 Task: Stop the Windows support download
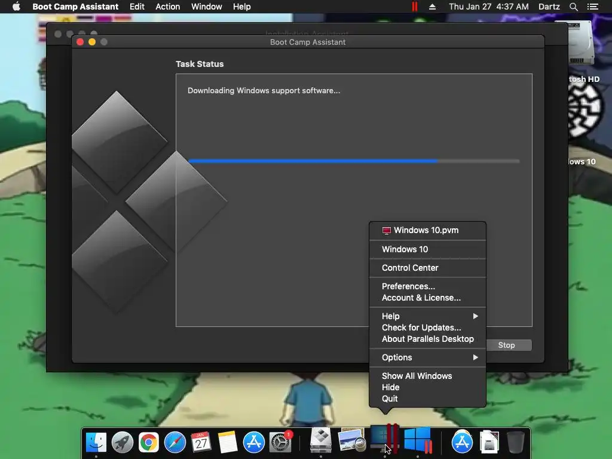(x=508, y=345)
